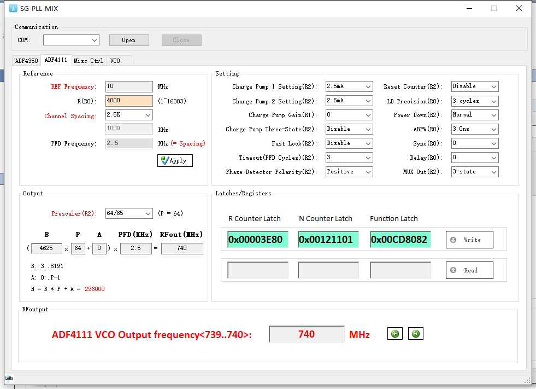Viewport: 536px width, 389px height.
Task: Click the empty R Counter read field
Action: point(258,270)
